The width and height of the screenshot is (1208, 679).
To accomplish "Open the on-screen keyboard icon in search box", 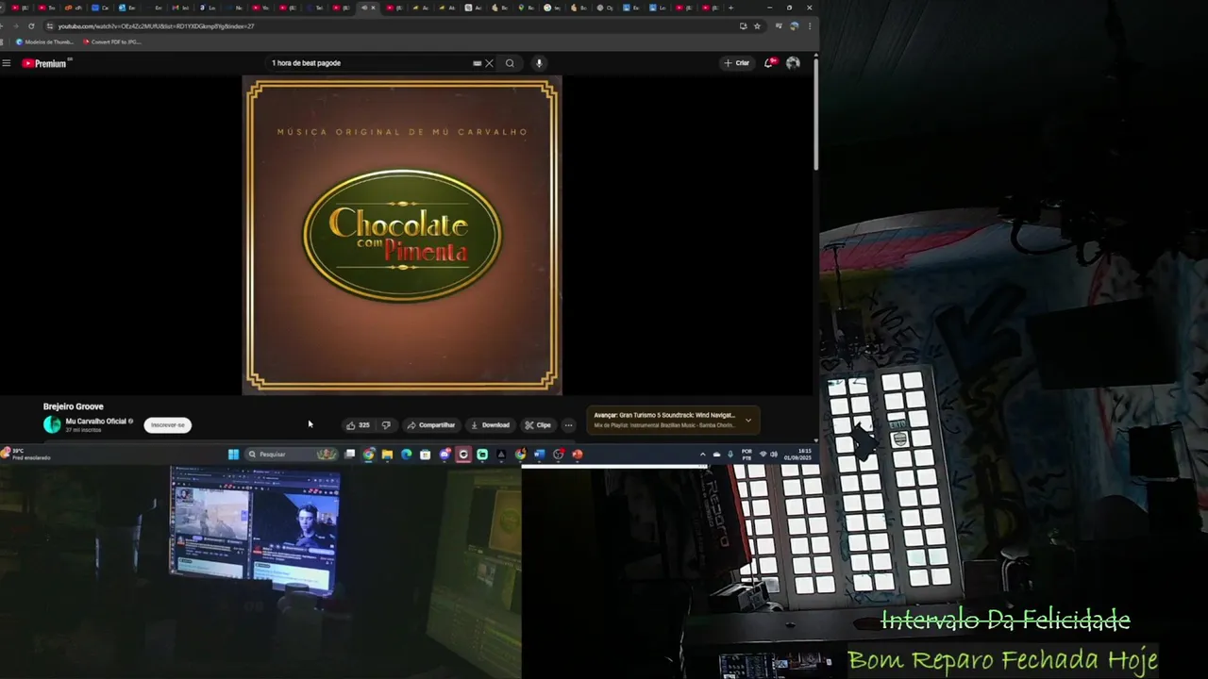I will click(x=477, y=63).
